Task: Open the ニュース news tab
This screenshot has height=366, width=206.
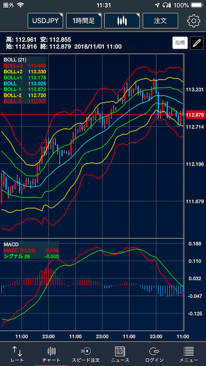Action: (120, 354)
